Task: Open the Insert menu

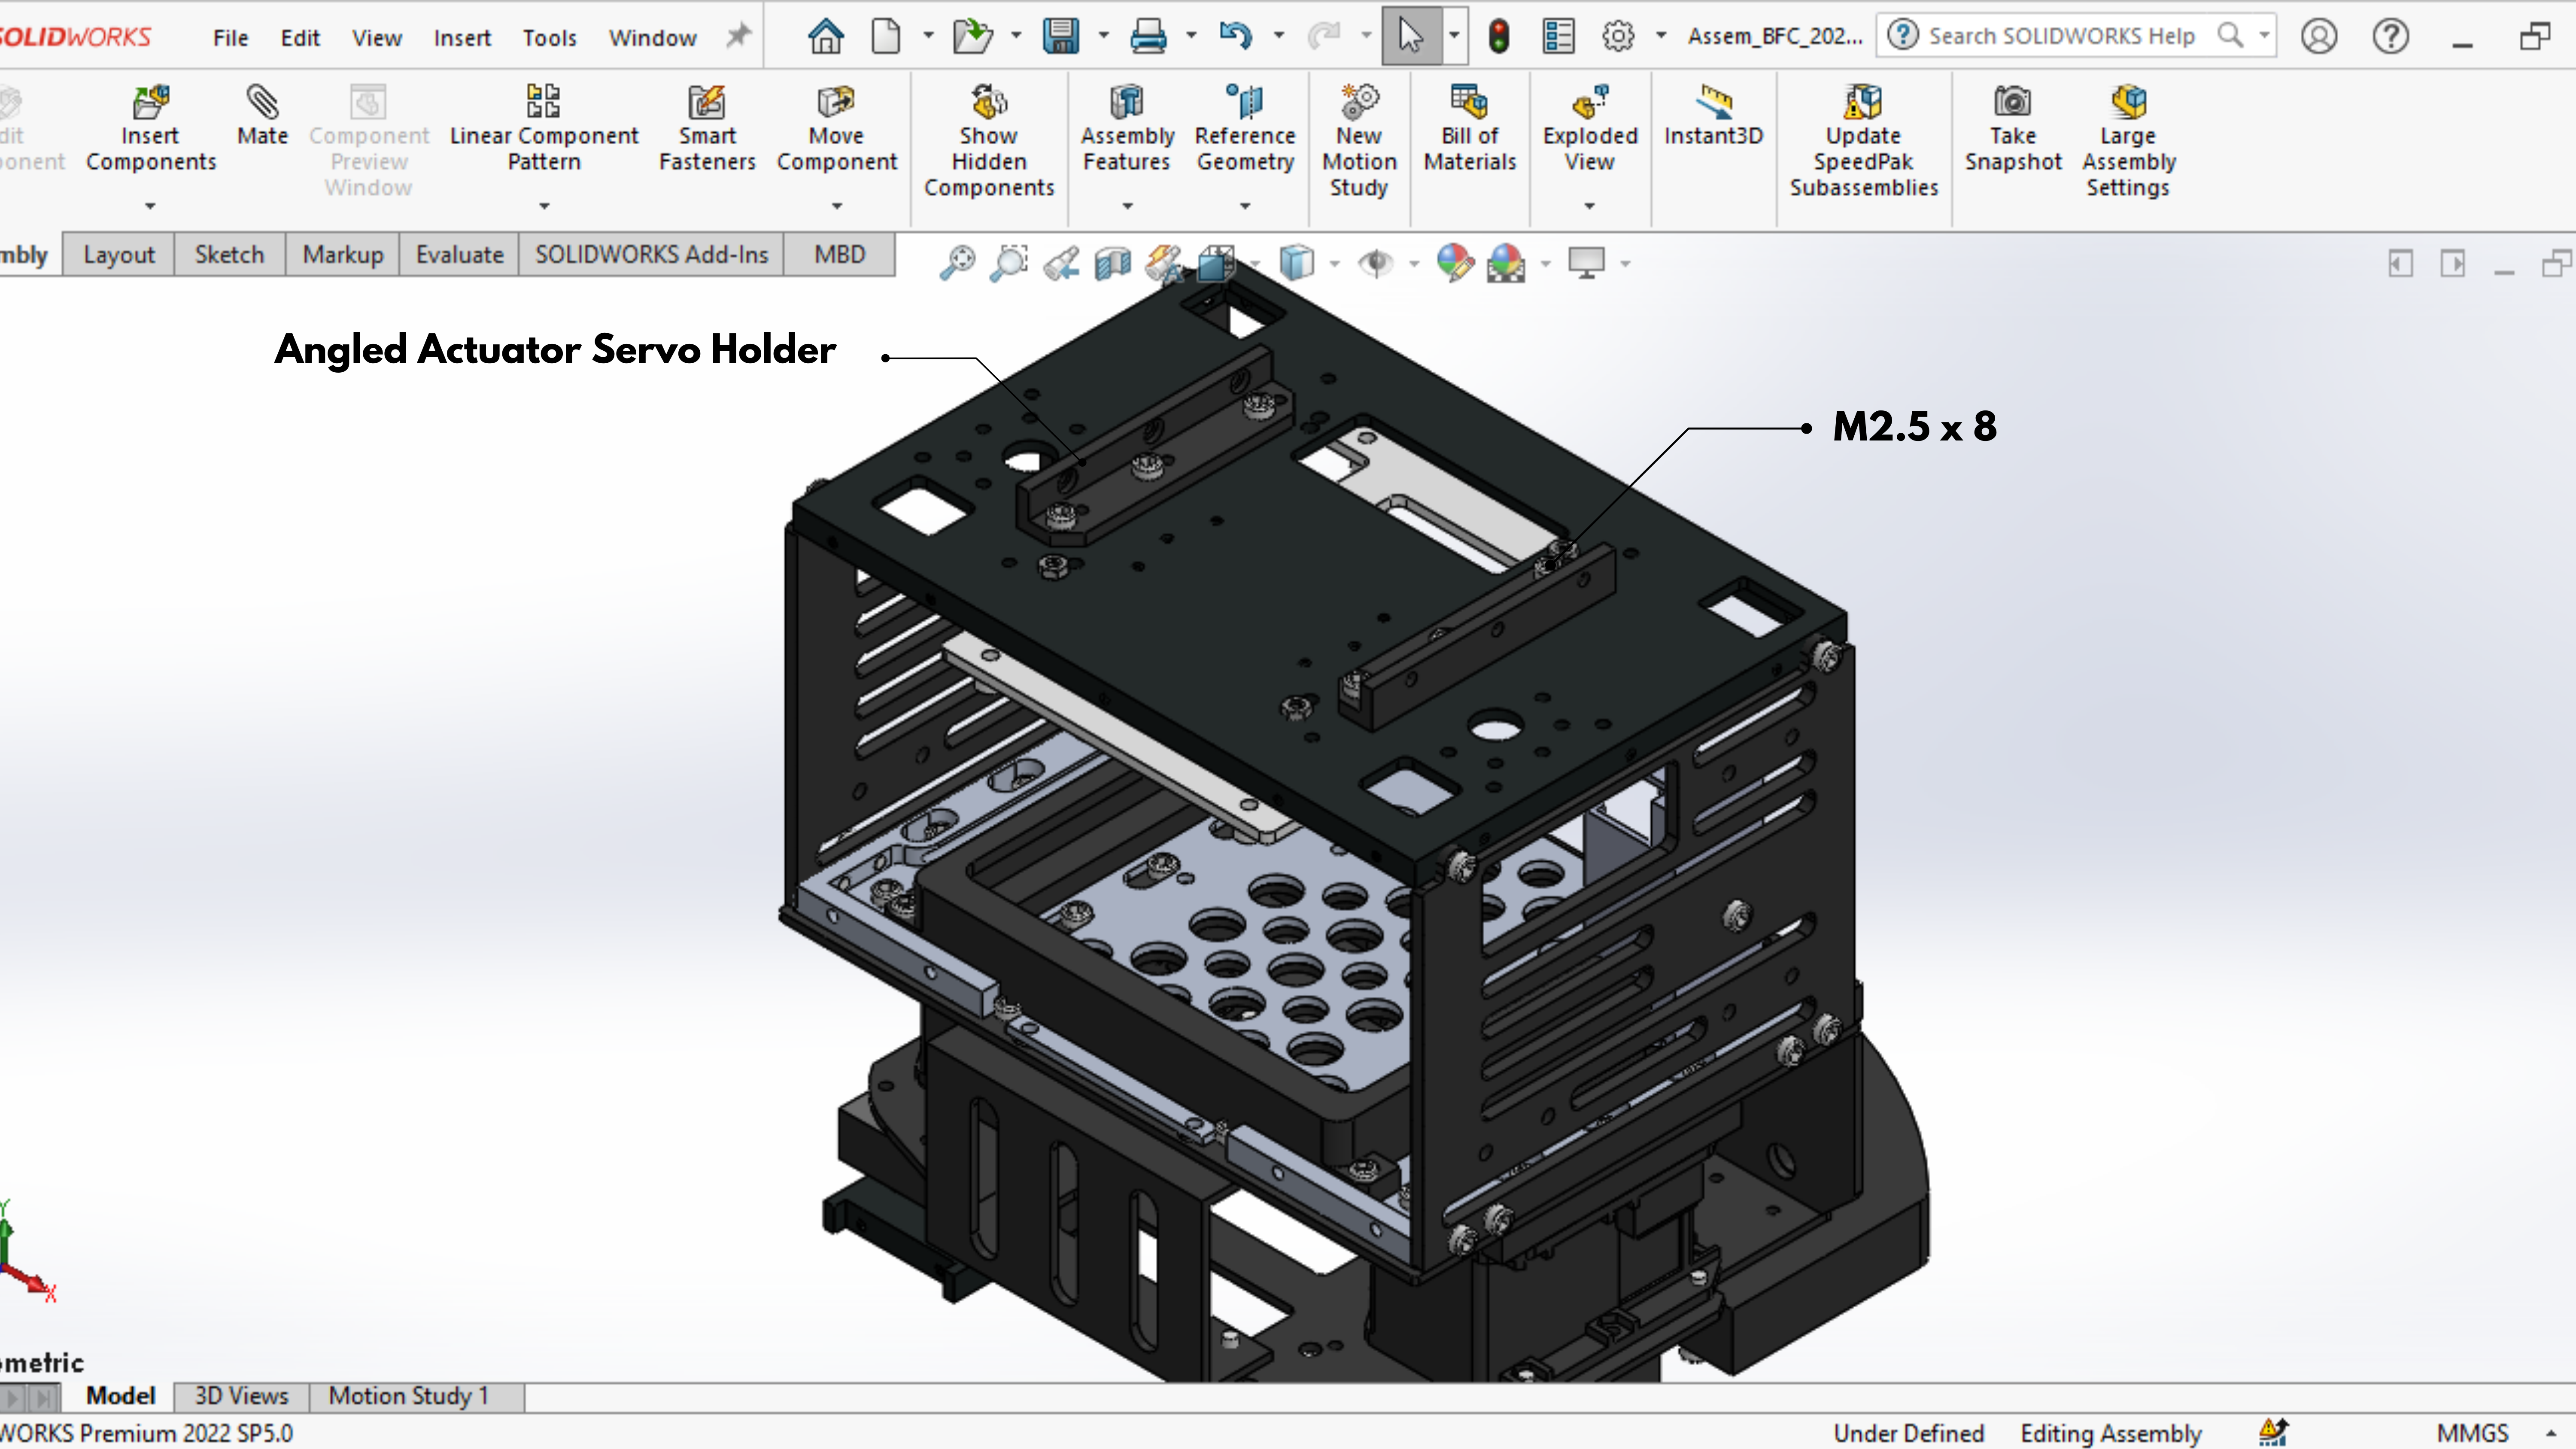Action: point(462,38)
